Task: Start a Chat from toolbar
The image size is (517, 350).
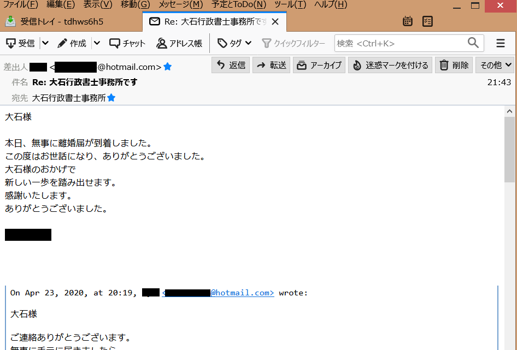Action: [x=127, y=43]
